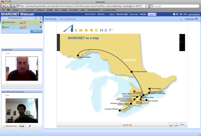The width and height of the screenshot is (201, 136).
Task: Click the red webcam icon beside jdoe
Action: pos(24,27)
